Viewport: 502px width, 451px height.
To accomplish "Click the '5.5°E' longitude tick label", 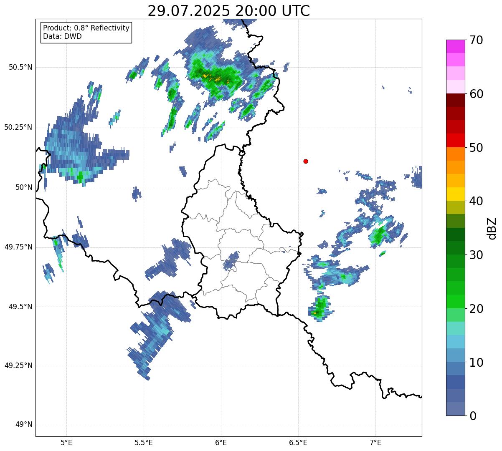I will point(144,443).
